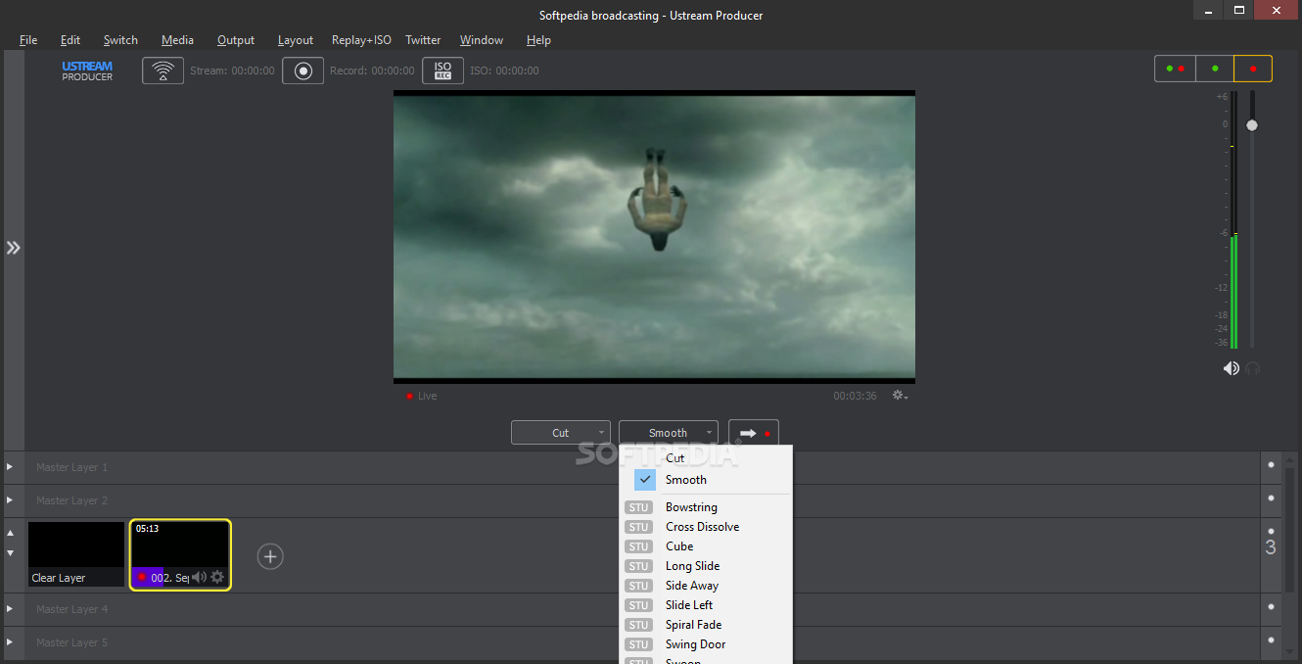The width and height of the screenshot is (1302, 664).
Task: Open the live view settings gear dropdown
Action: click(901, 396)
